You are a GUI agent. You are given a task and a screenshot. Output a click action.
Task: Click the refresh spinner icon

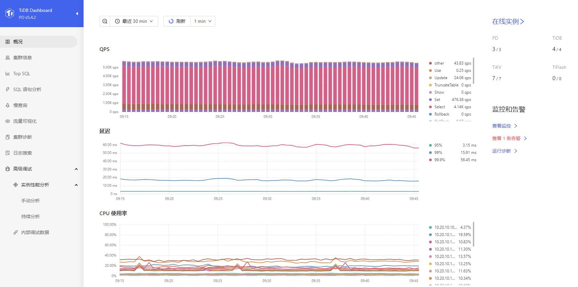pos(171,21)
